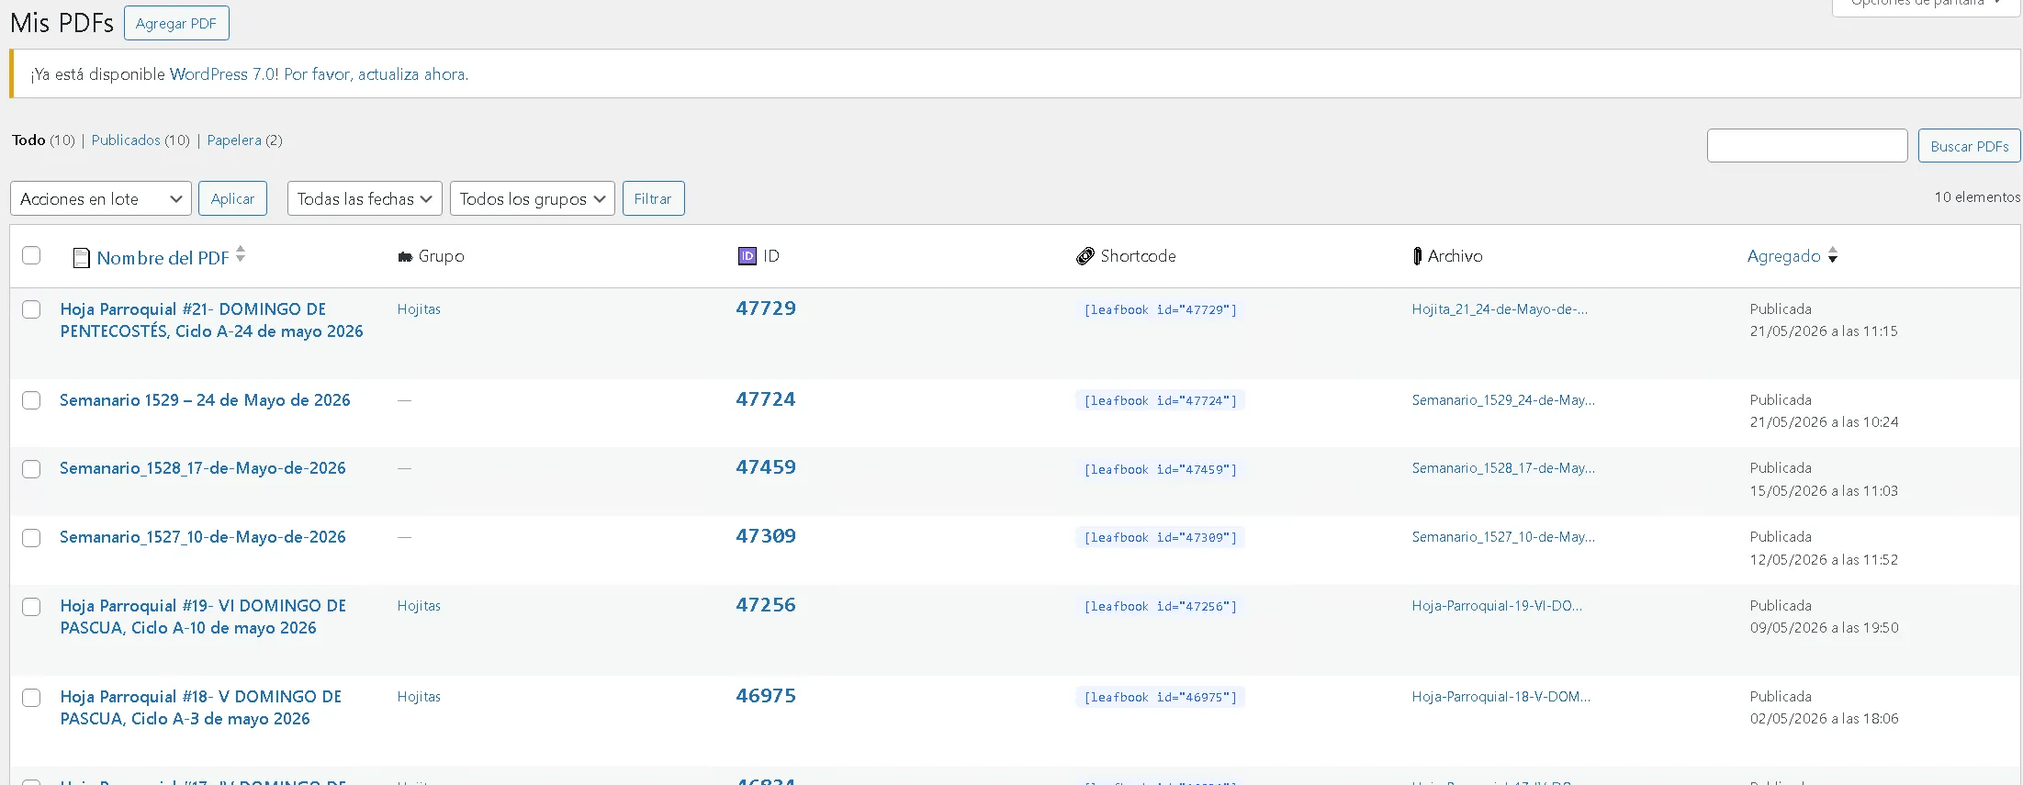Open the Semanario_1527_10-de-May file link
Image resolution: width=2023 pixels, height=785 pixels.
coord(1503,537)
